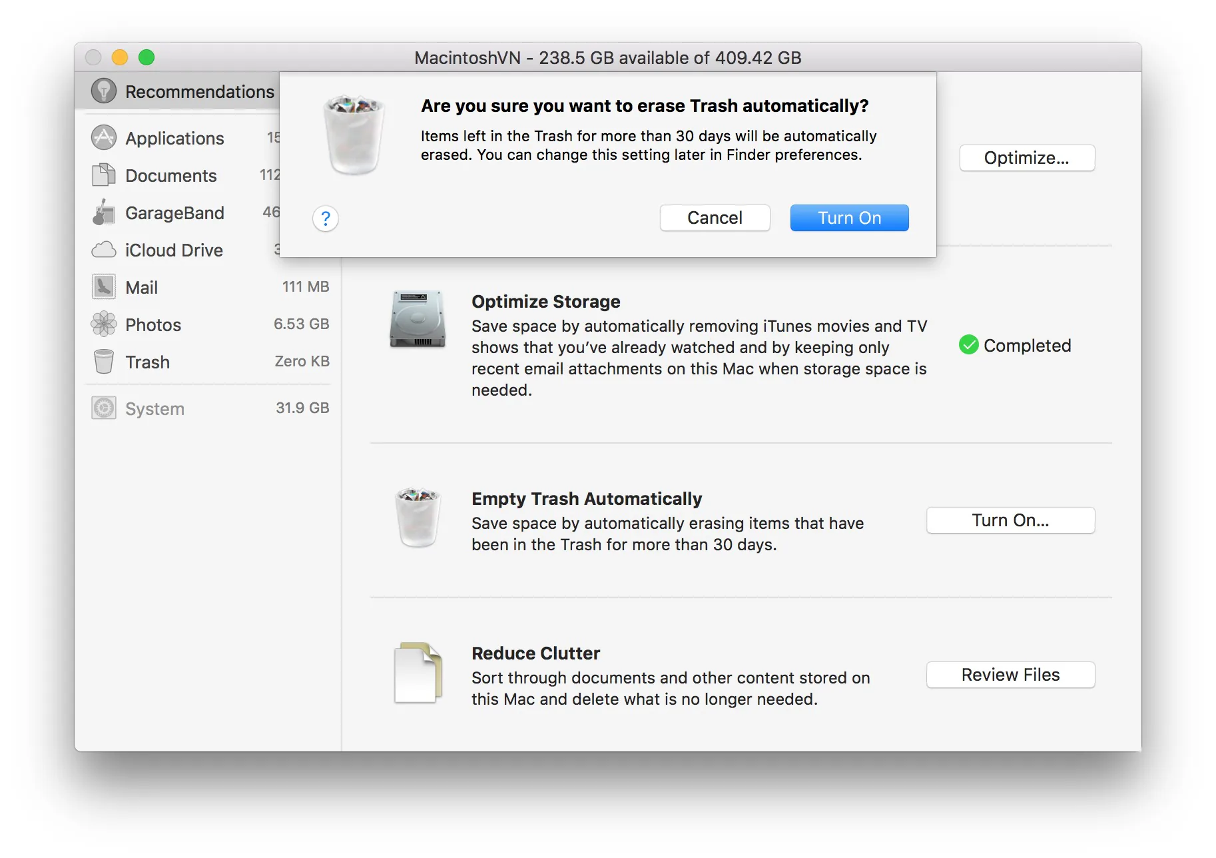Click the Empty Trash Automatically heading
This screenshot has width=1216, height=858.
click(587, 499)
